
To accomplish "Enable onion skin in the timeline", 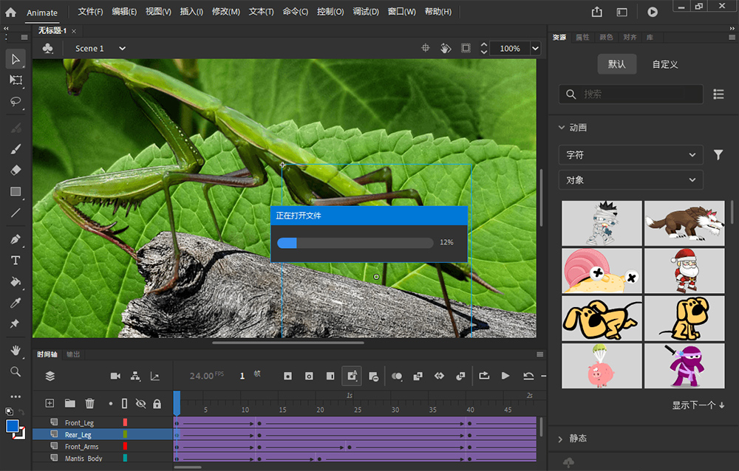I will coord(398,377).
